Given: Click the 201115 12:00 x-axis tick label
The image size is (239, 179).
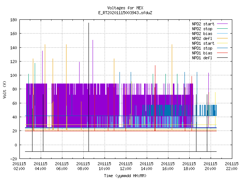Looking at the screenshot, I should (125, 166).
